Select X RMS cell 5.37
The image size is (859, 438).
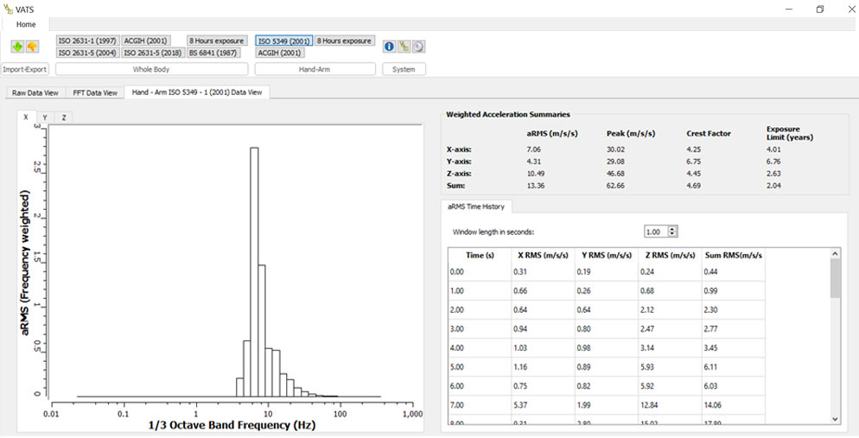click(x=543, y=405)
